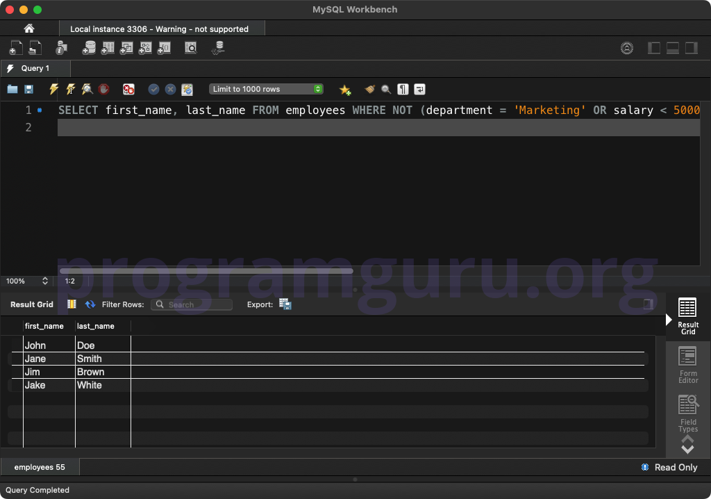Export the recordset to a file

point(285,304)
